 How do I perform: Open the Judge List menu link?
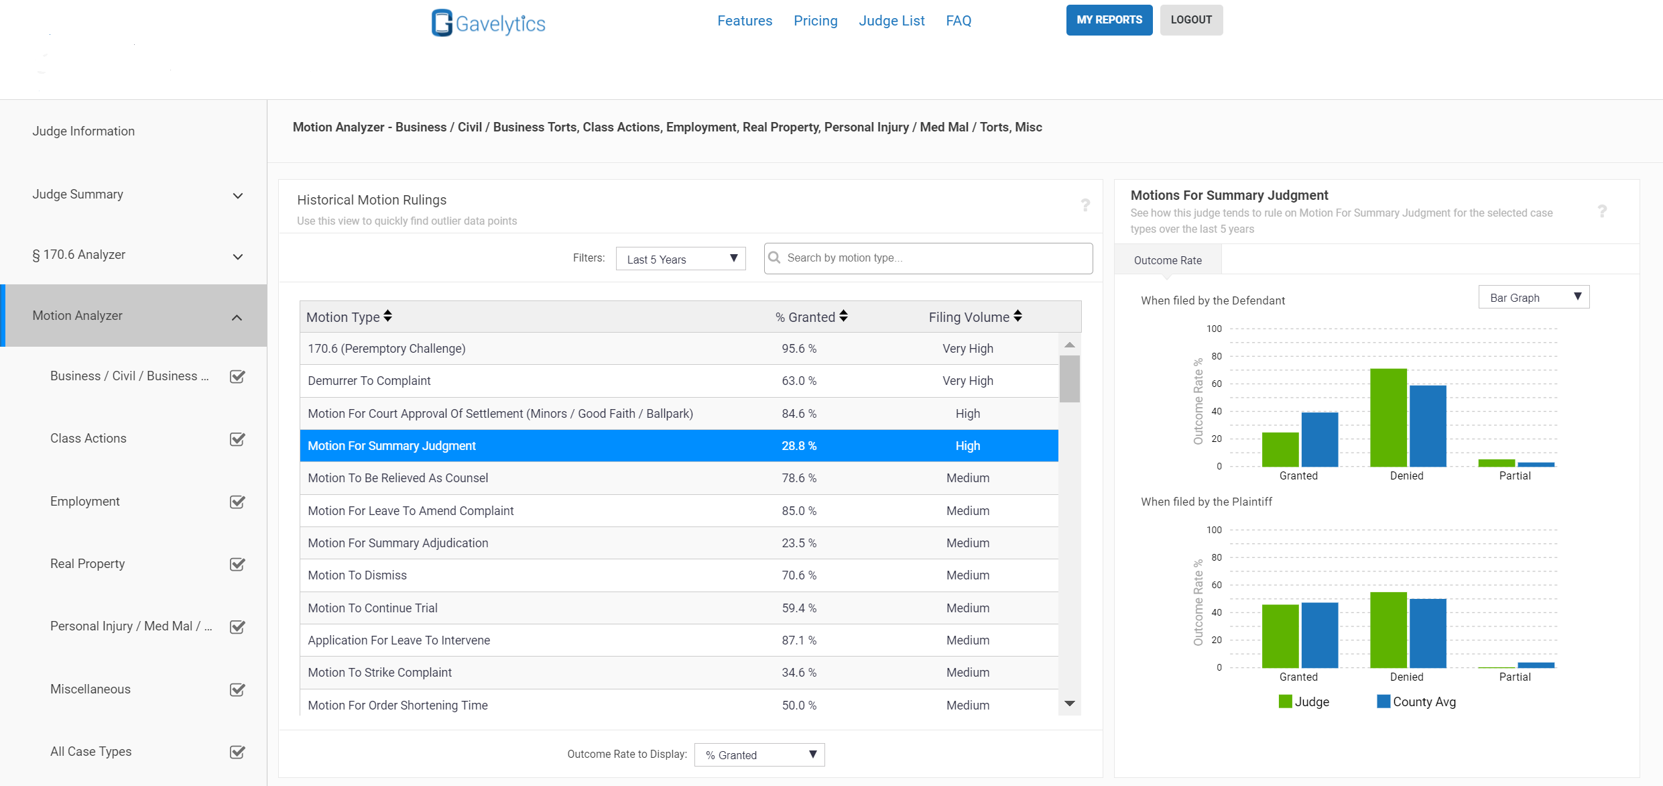891,21
